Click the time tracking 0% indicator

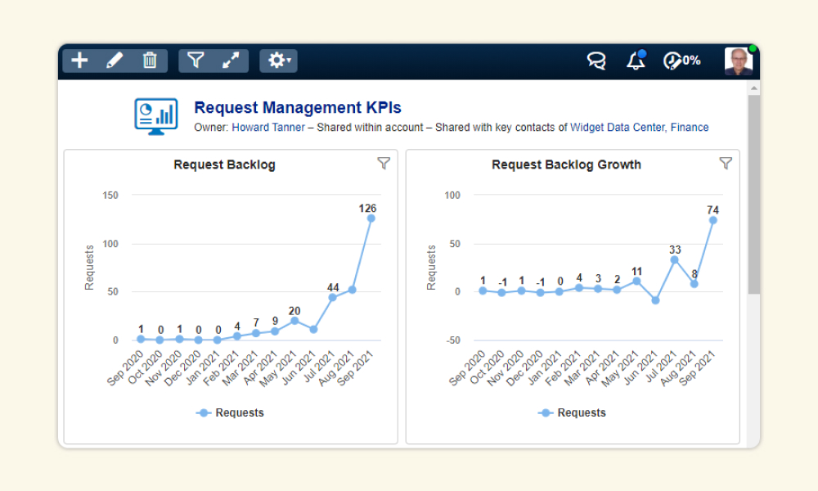[x=682, y=61]
